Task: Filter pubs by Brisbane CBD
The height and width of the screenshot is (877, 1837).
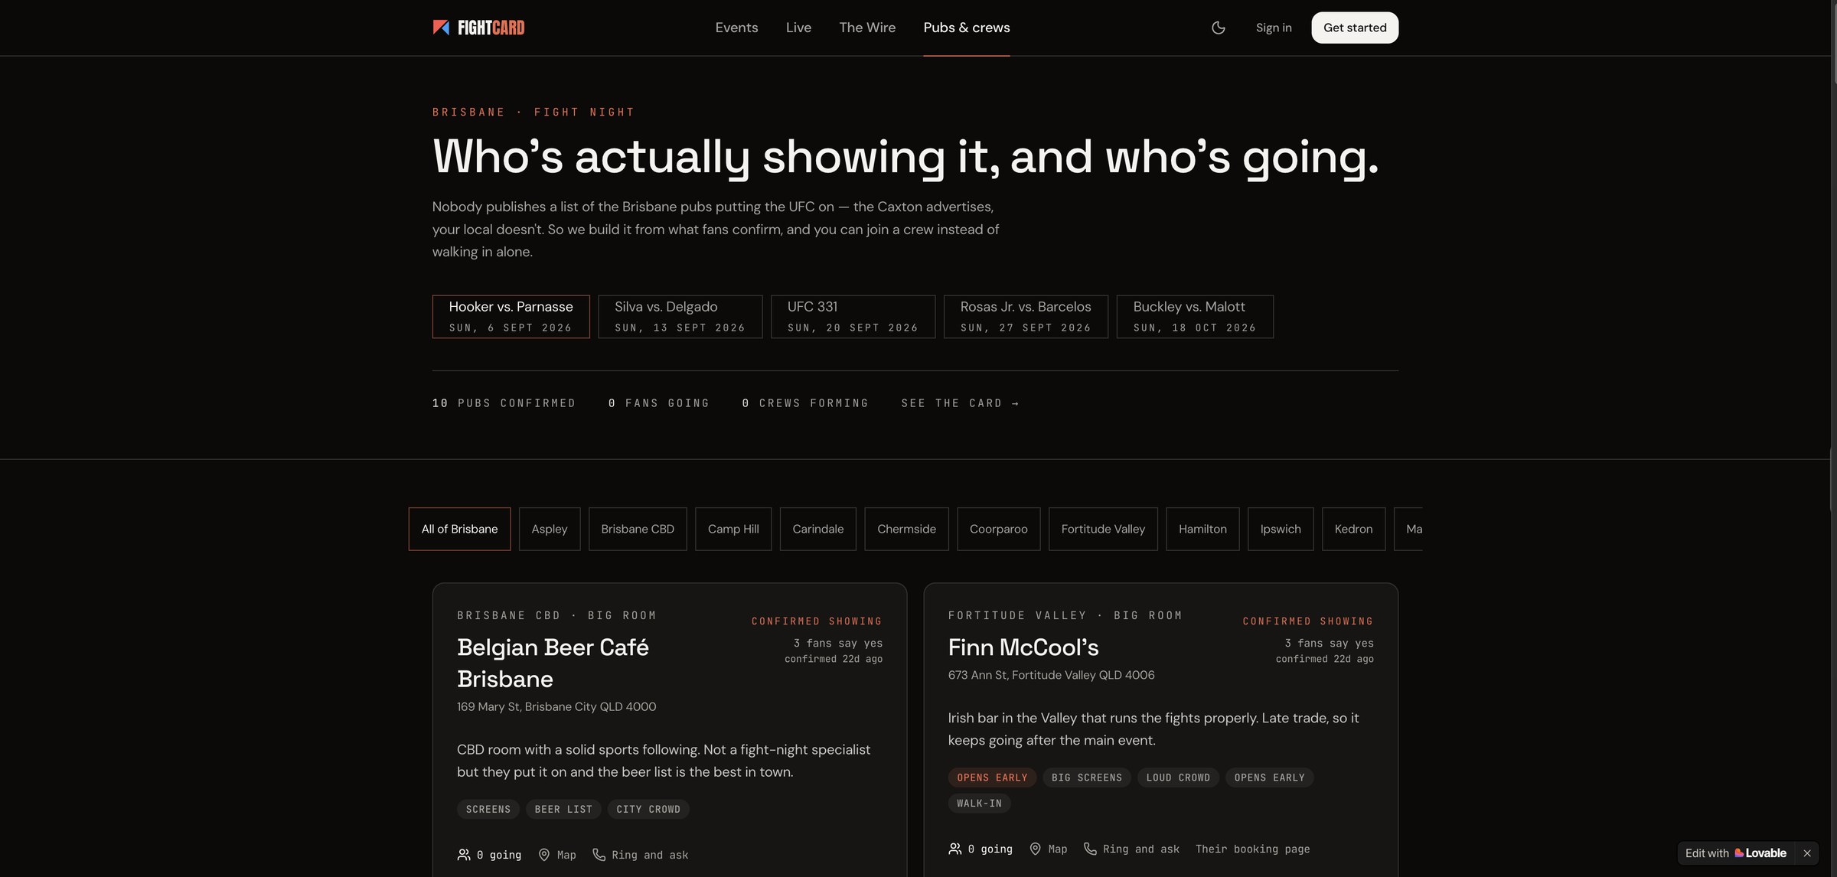Action: 638,529
